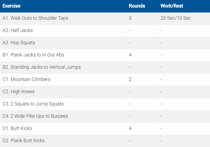Click the 20 Sec/10 Sec work/rest value

tap(176, 18)
